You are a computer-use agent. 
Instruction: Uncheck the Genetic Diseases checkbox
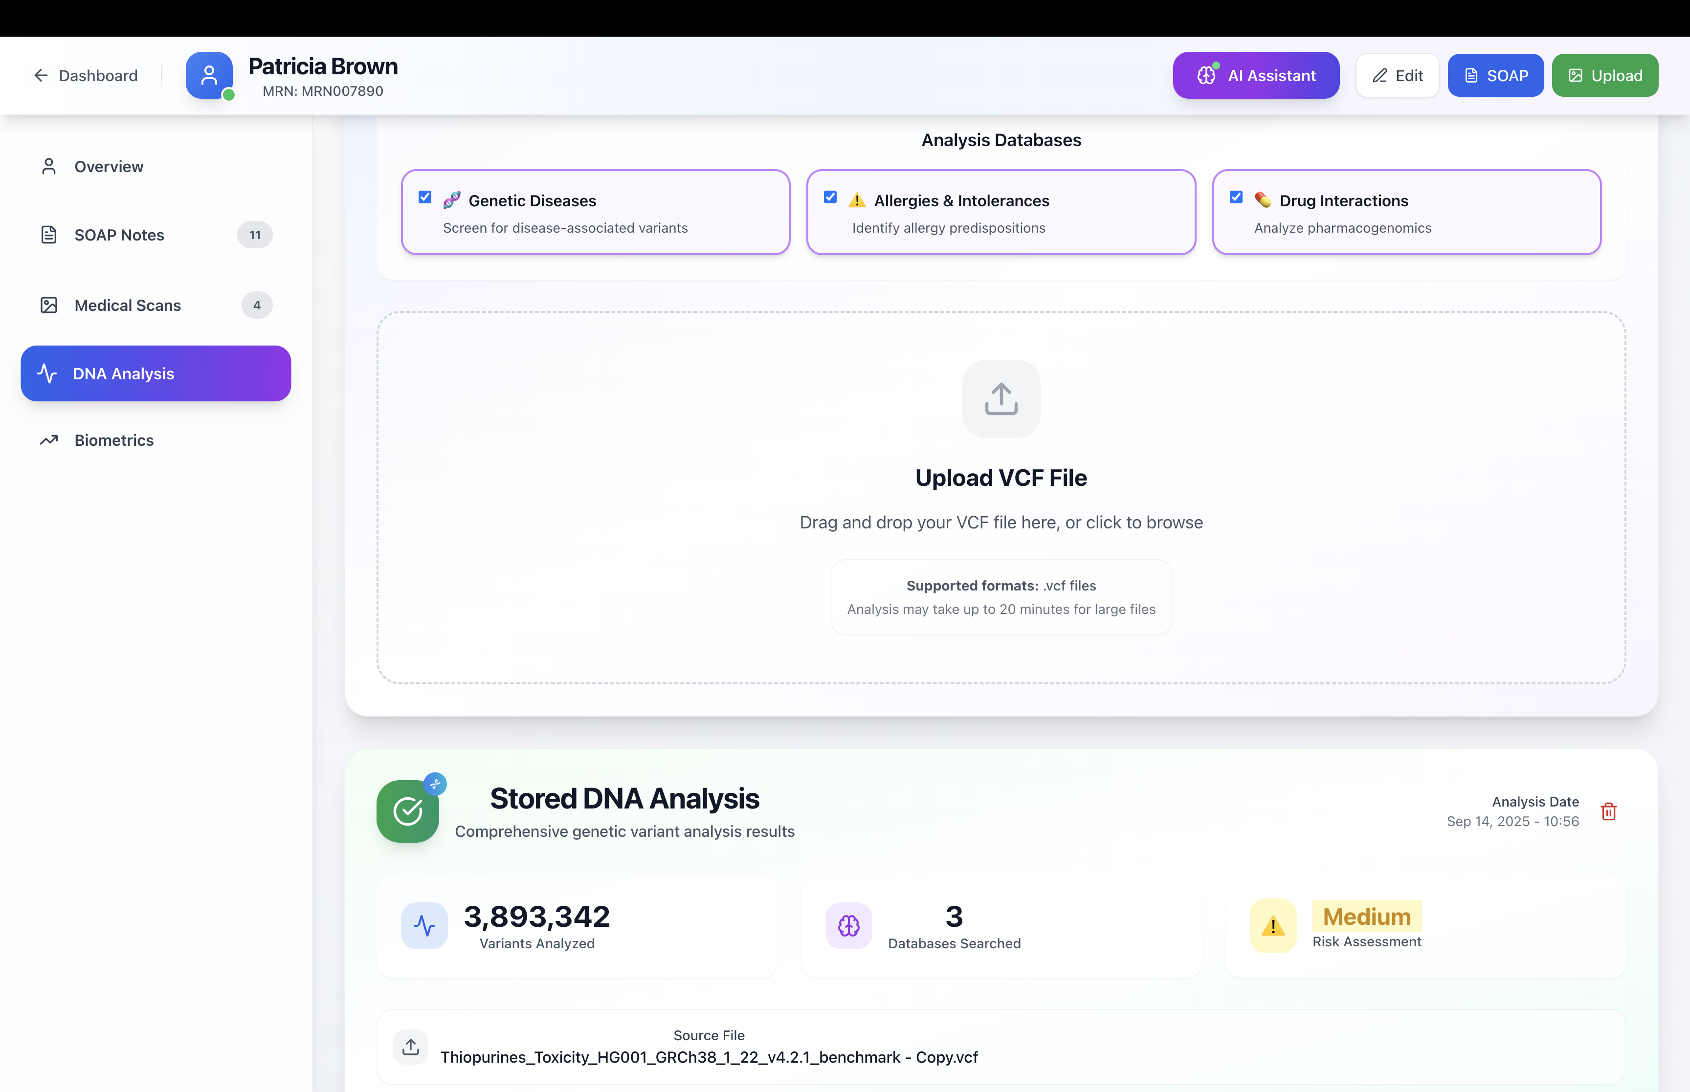coord(425,197)
